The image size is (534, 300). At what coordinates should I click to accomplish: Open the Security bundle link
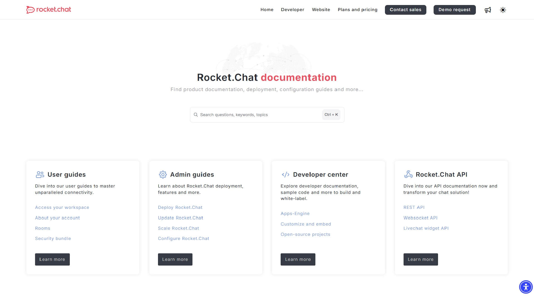click(x=53, y=239)
